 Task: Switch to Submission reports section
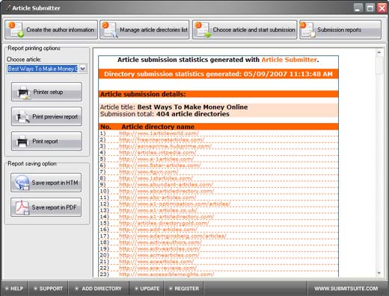(340, 30)
